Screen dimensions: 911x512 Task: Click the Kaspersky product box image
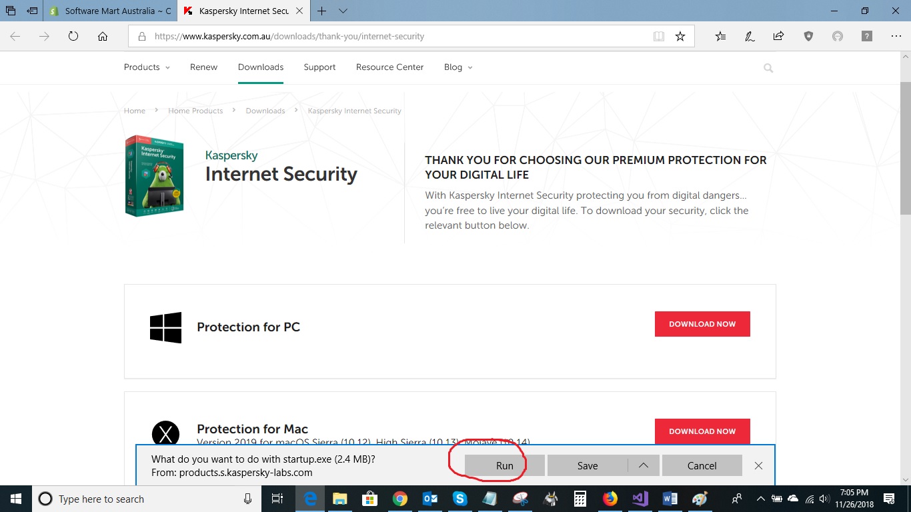[154, 176]
